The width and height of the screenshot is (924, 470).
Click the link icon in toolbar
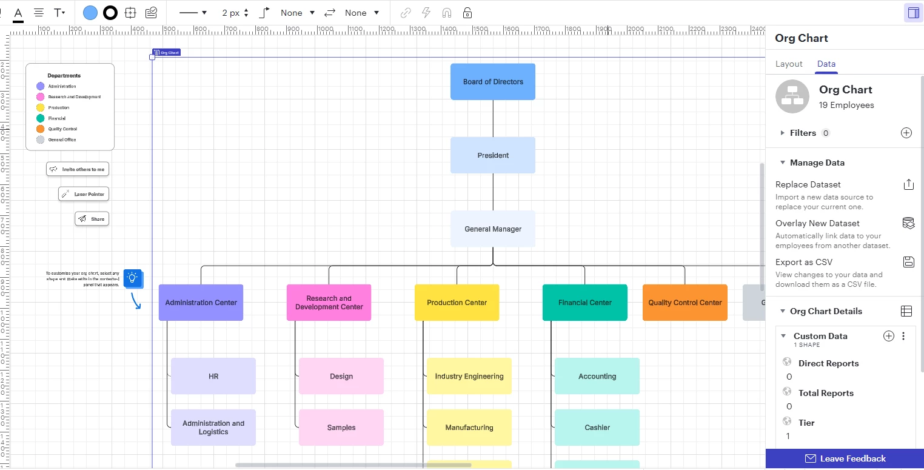pos(406,13)
